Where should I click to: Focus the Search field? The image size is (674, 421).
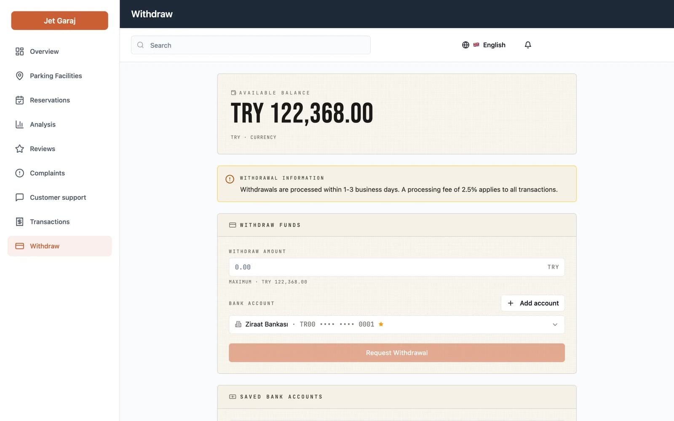251,45
